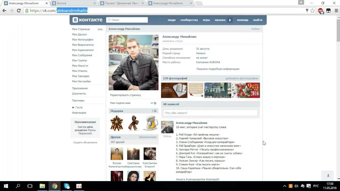Reload the page with refresh icon
The image size is (340, 191).
click(19, 11)
